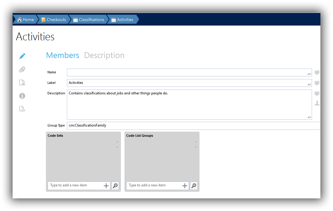Move Code List Groups item up arrow
Viewport: 333px width, 211px height.
point(196,142)
